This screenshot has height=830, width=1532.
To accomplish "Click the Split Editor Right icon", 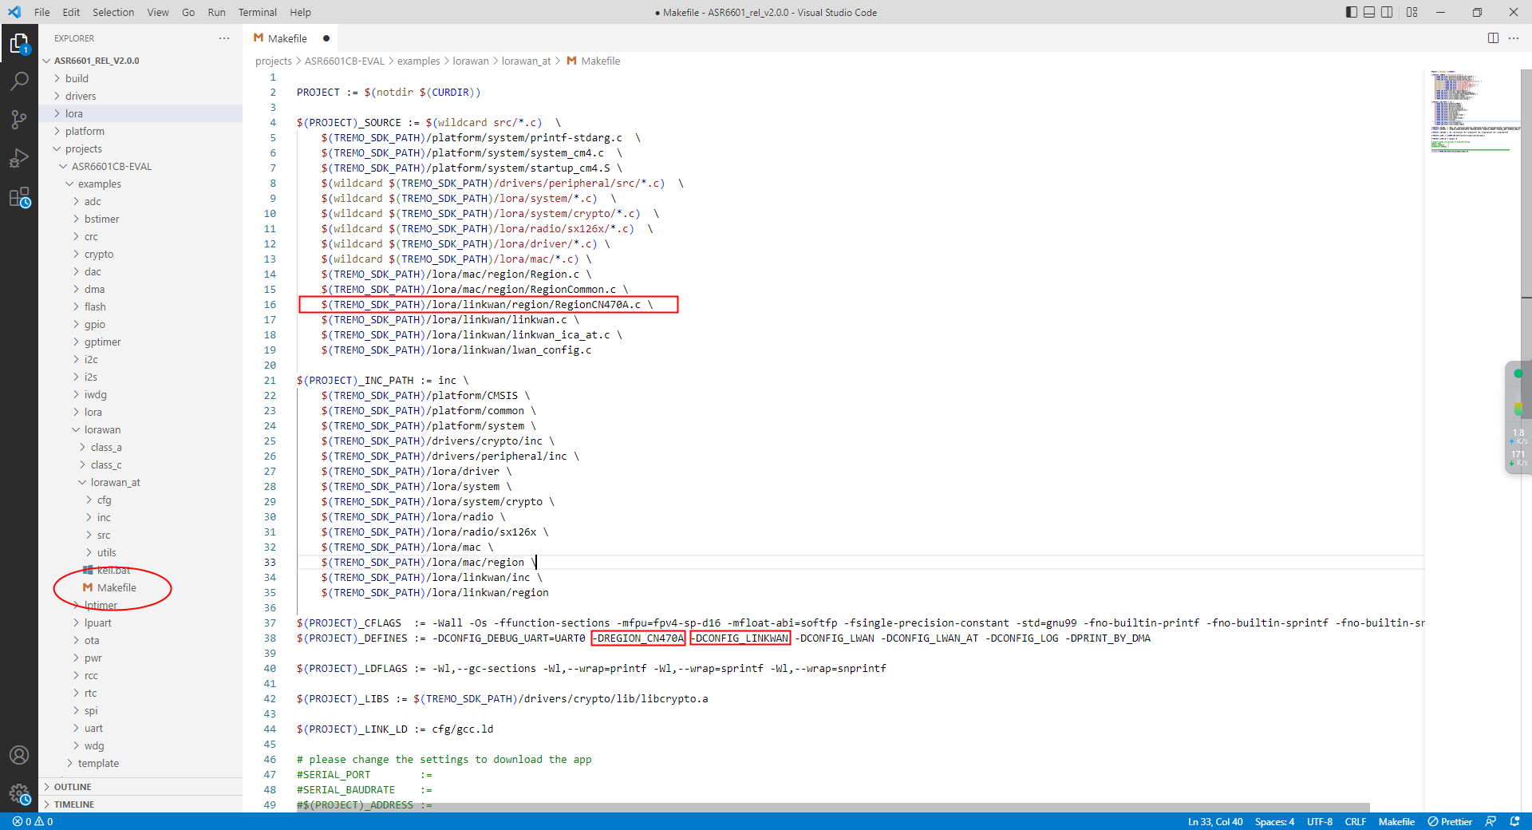I will [x=1493, y=38].
